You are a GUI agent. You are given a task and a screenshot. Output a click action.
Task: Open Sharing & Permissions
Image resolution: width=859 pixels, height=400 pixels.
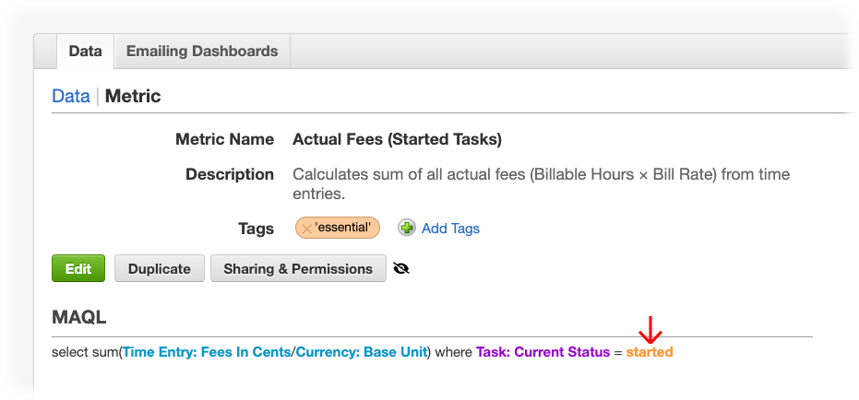[x=298, y=268]
